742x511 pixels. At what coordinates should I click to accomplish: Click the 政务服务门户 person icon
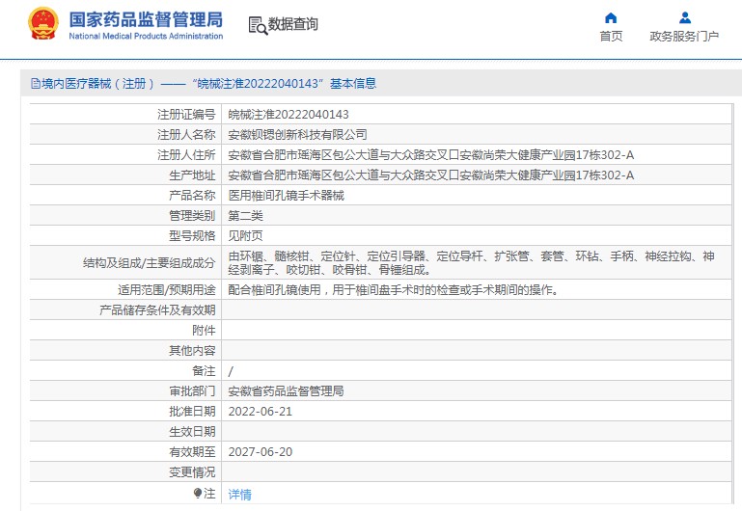pyautogui.click(x=684, y=17)
